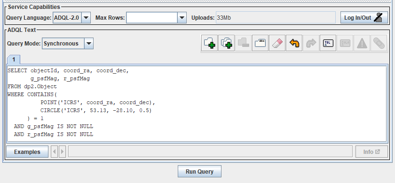Copy the current query into a new tab
The image size is (395, 183).
coord(227,43)
